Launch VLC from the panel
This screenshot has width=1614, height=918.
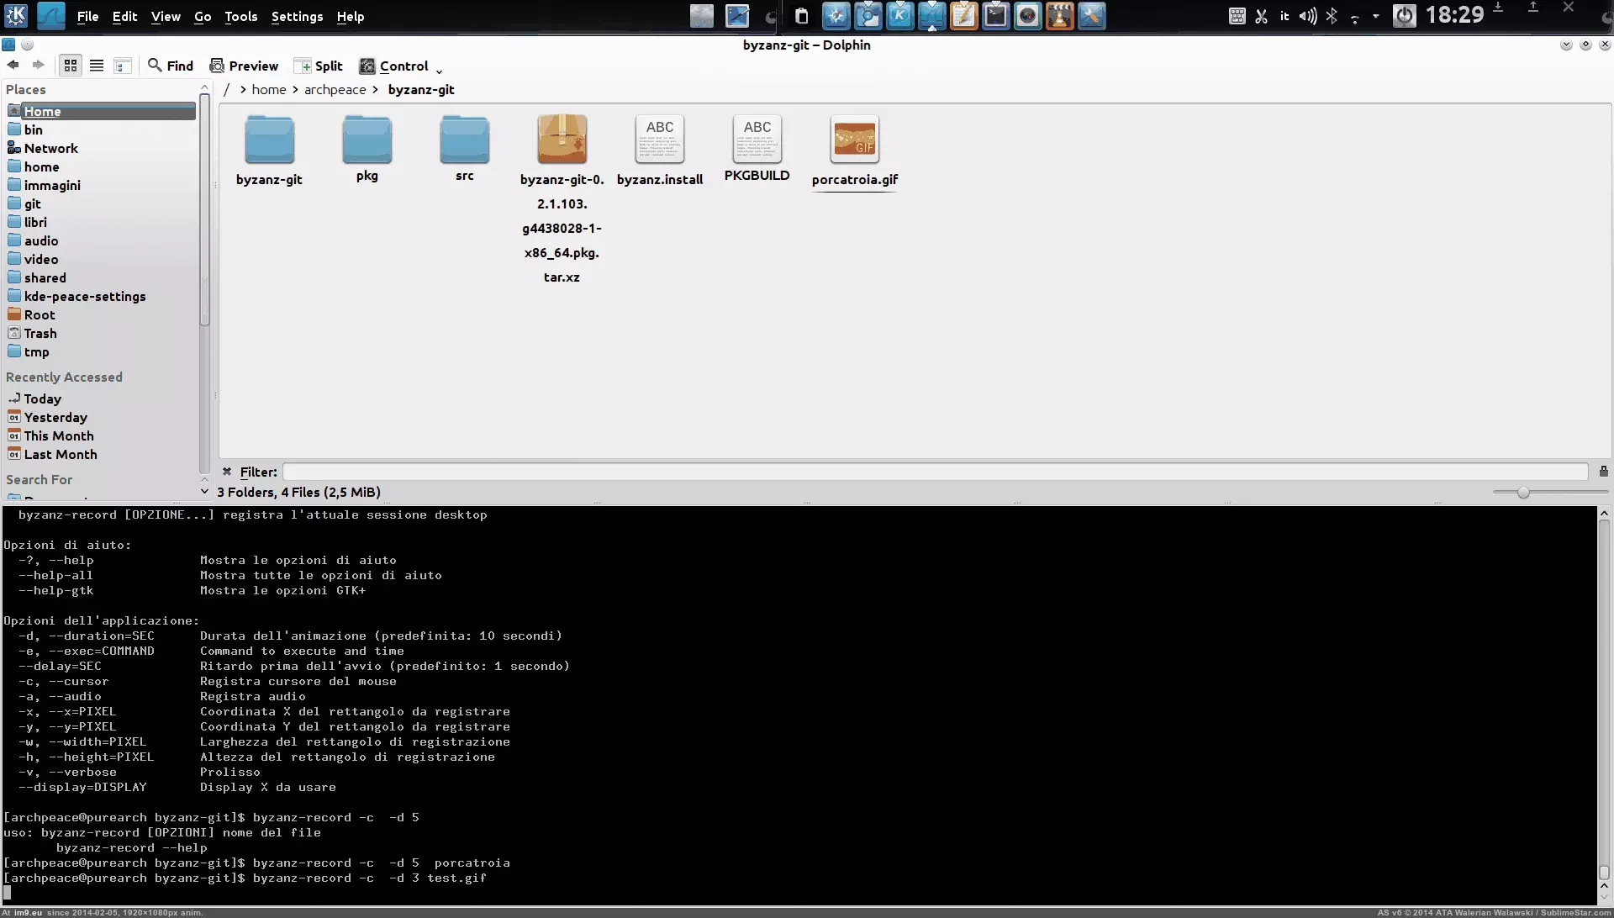coord(1059,16)
